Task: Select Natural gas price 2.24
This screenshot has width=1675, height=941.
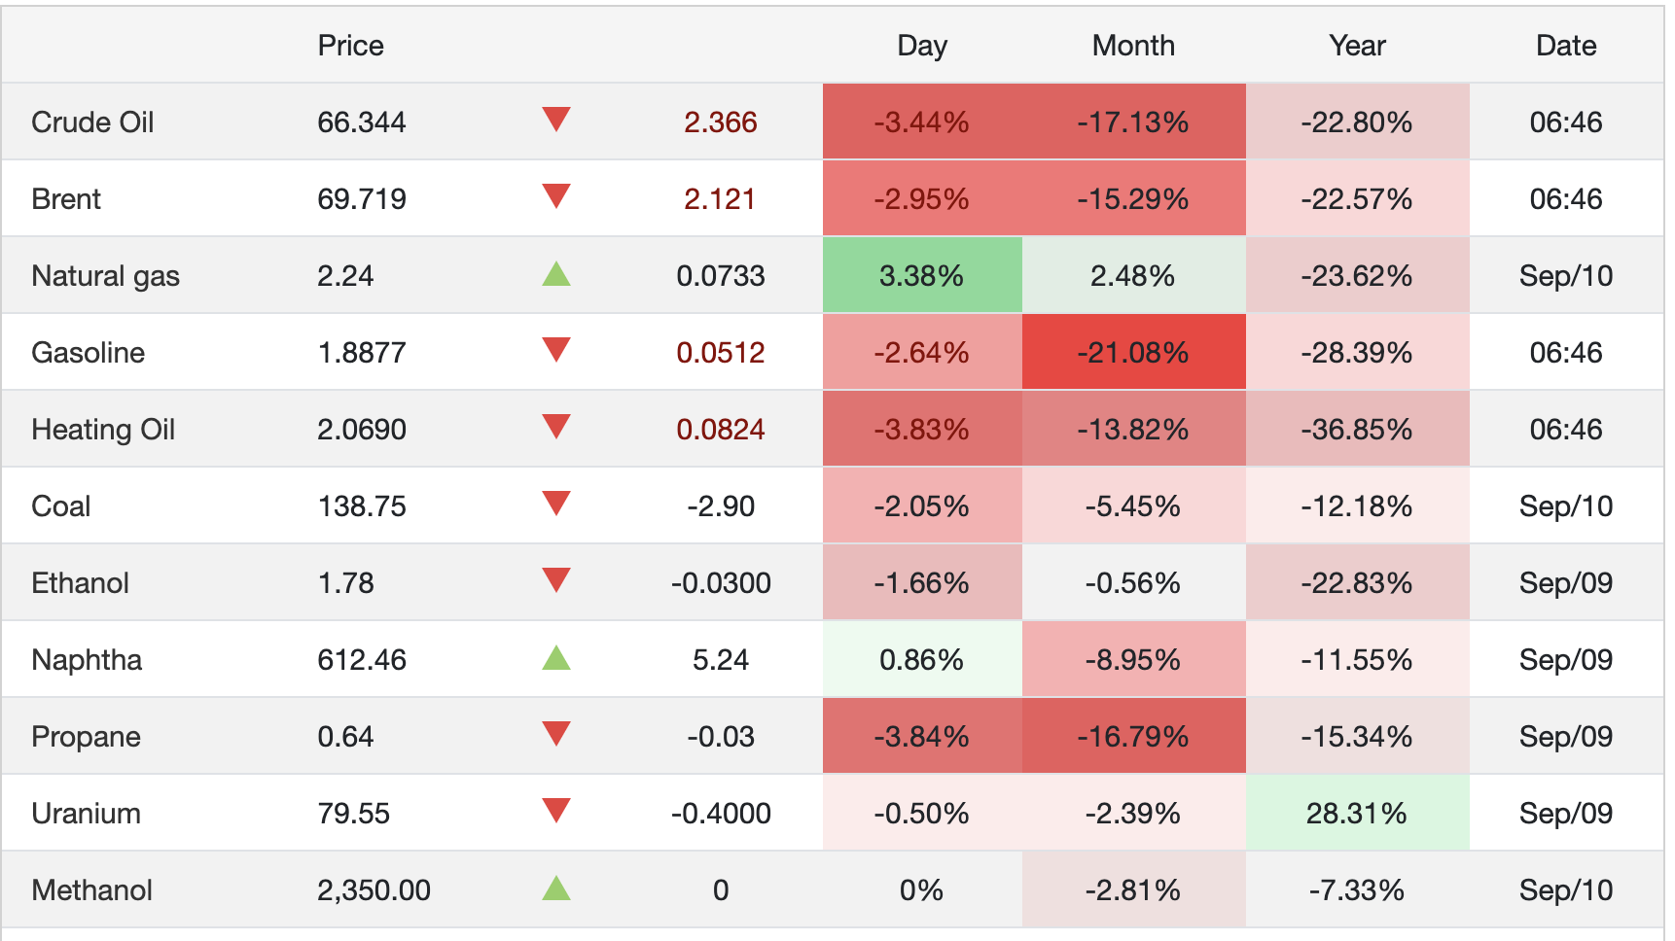Action: click(345, 276)
